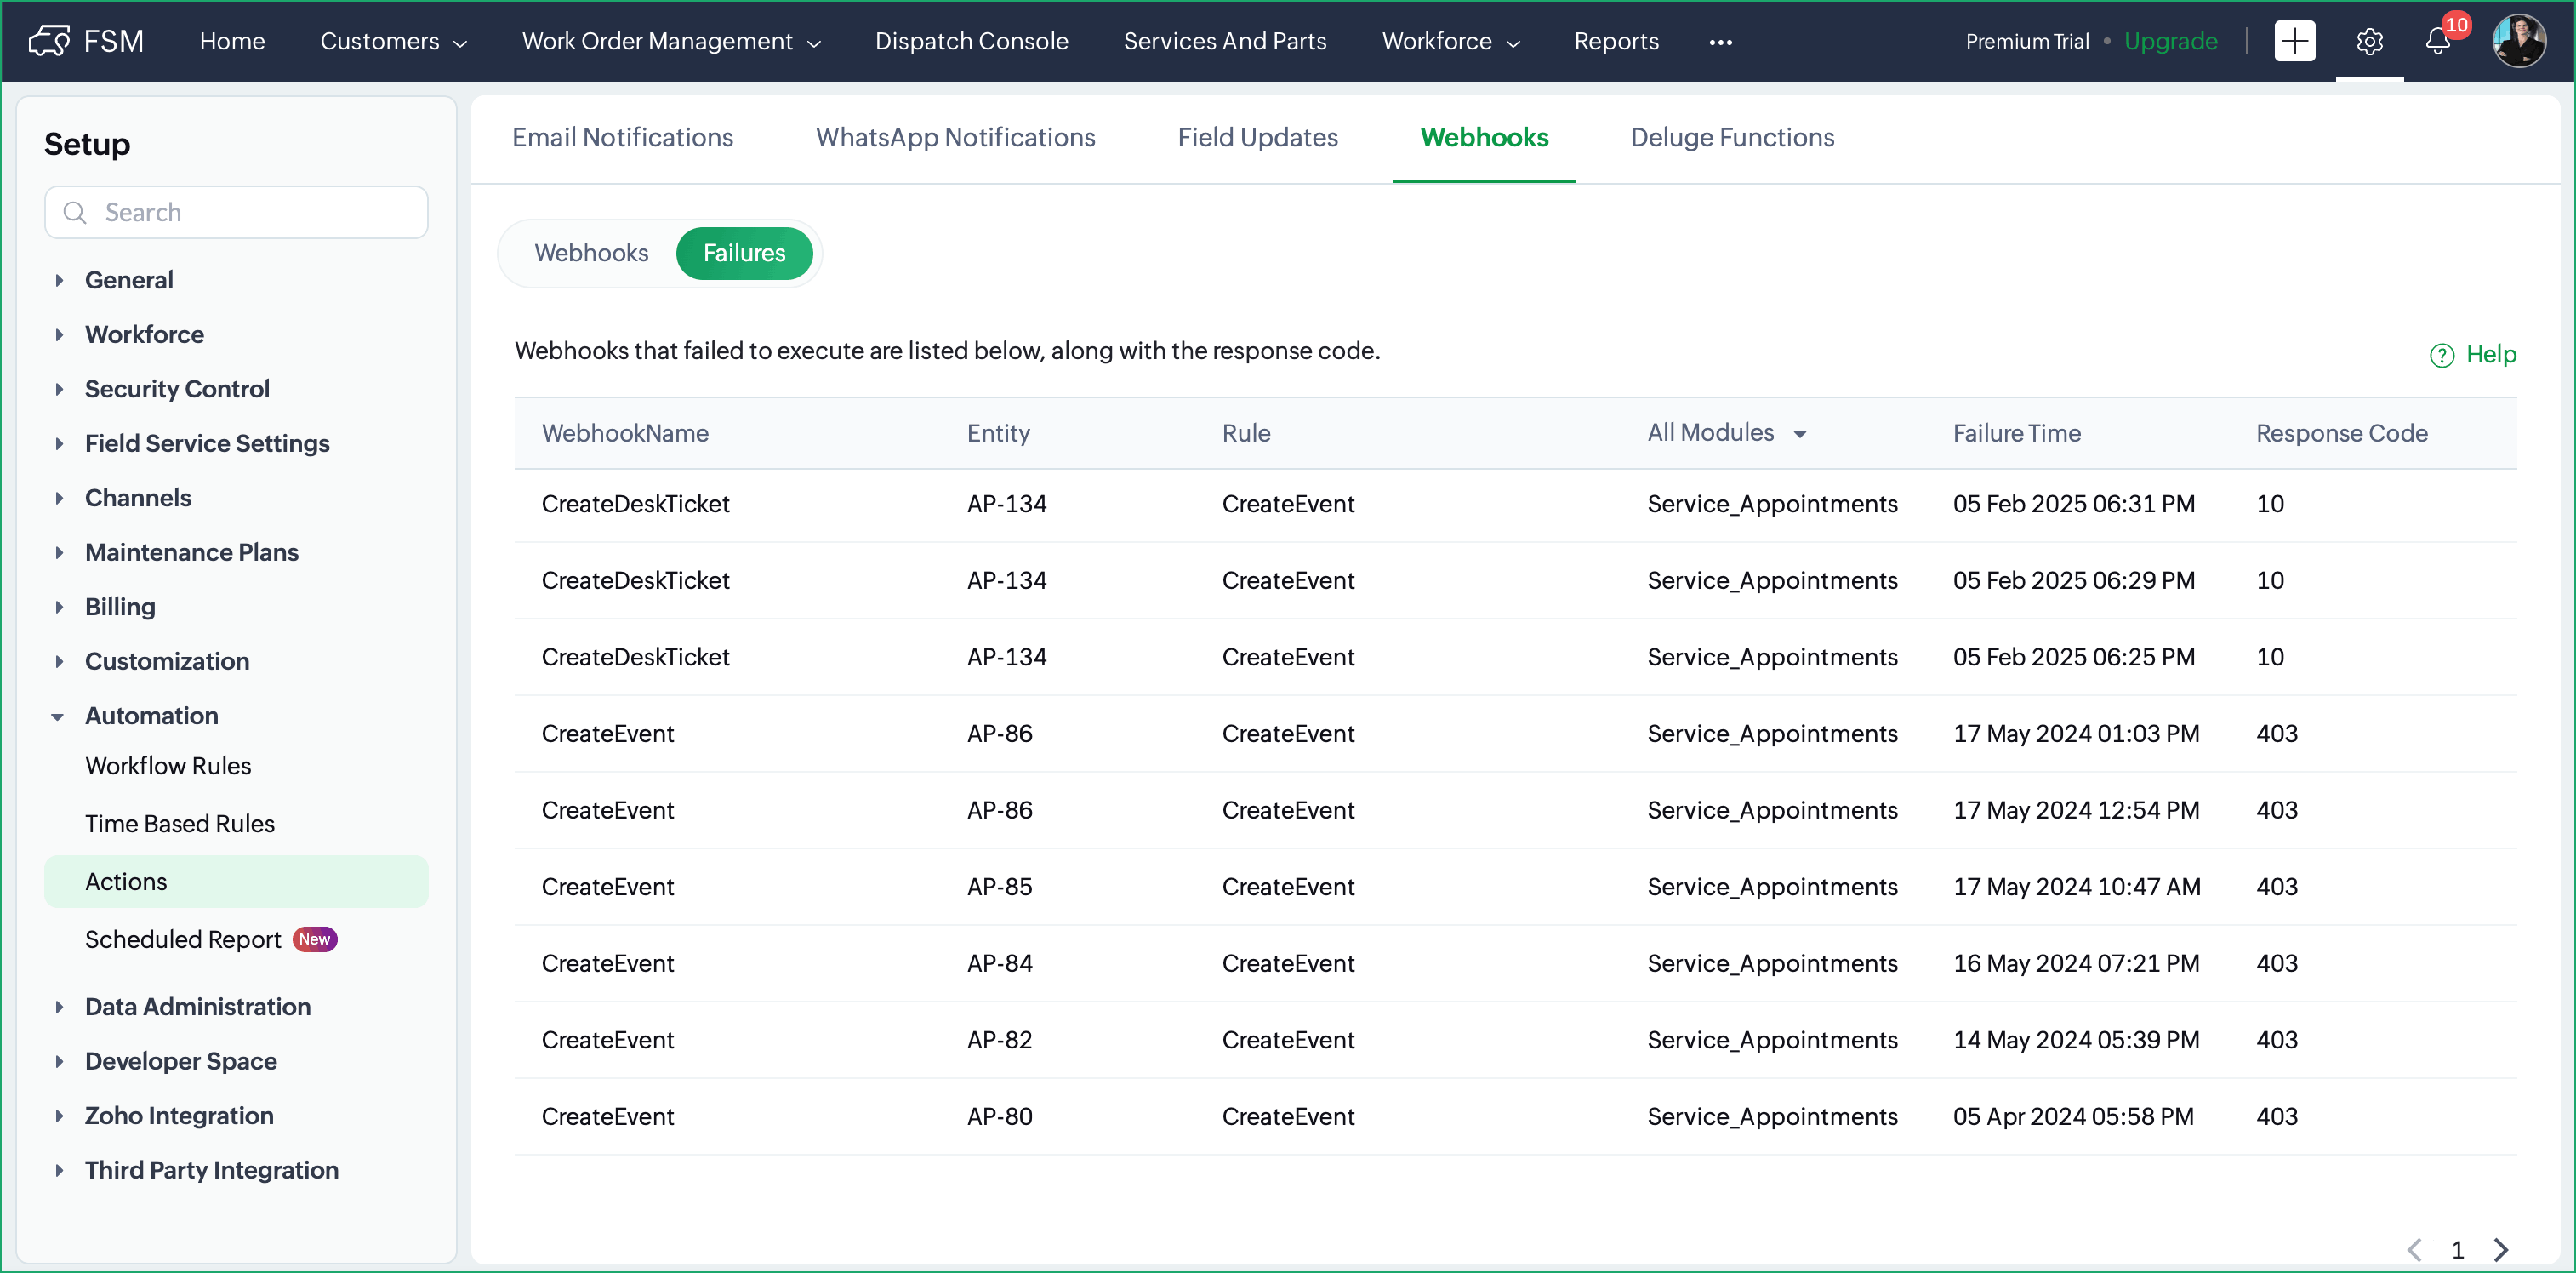Switch to the Deluge Functions tab
2576x1273 pixels.
(1732, 138)
